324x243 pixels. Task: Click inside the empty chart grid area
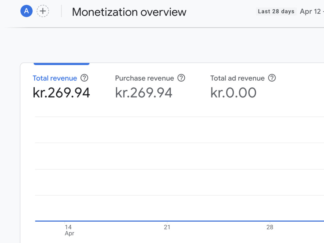179,169
